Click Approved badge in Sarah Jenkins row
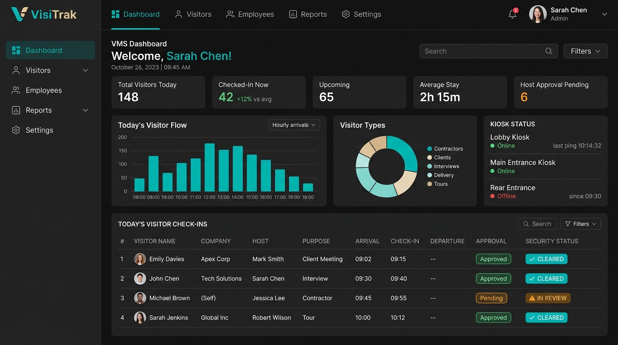Viewport: 618px width, 345px height. (494, 318)
